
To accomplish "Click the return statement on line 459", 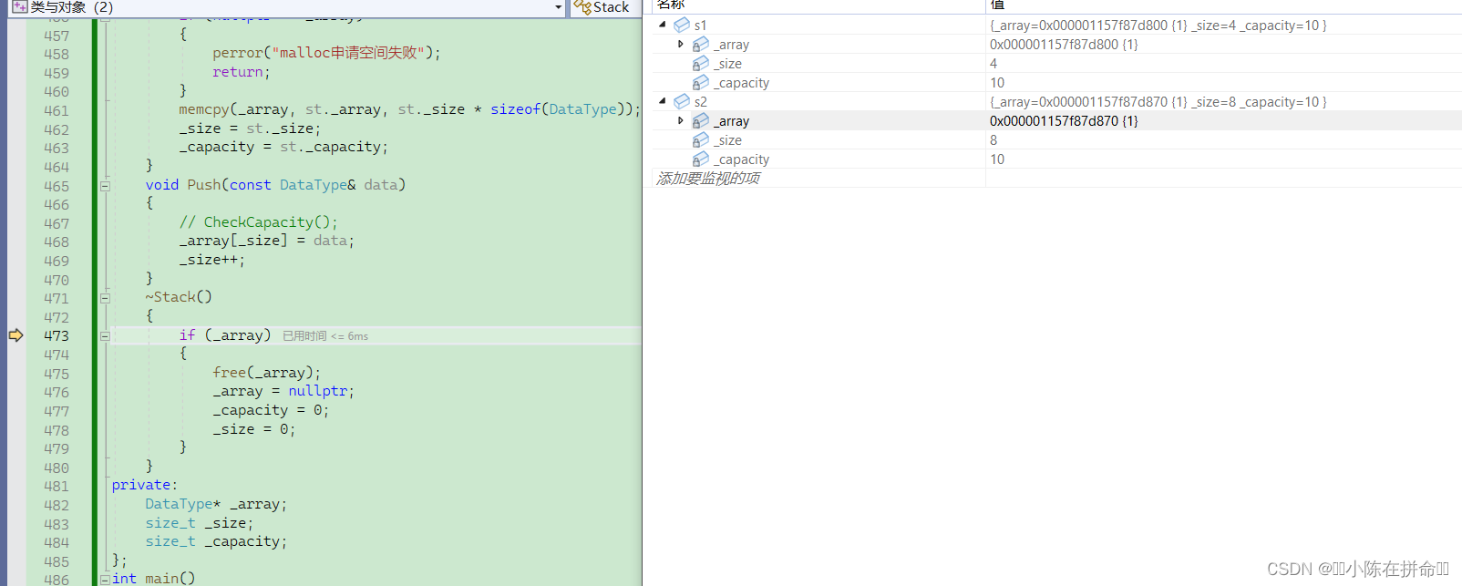I will [242, 72].
